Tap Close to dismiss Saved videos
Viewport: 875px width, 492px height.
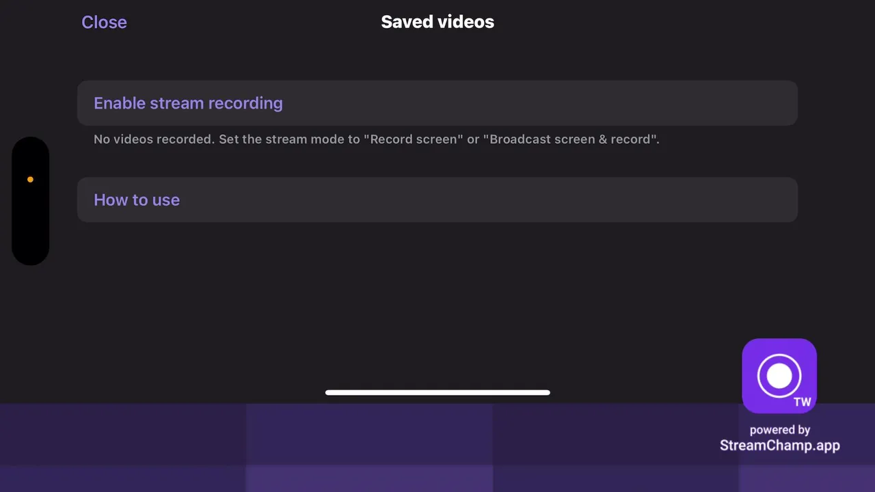[x=104, y=22]
